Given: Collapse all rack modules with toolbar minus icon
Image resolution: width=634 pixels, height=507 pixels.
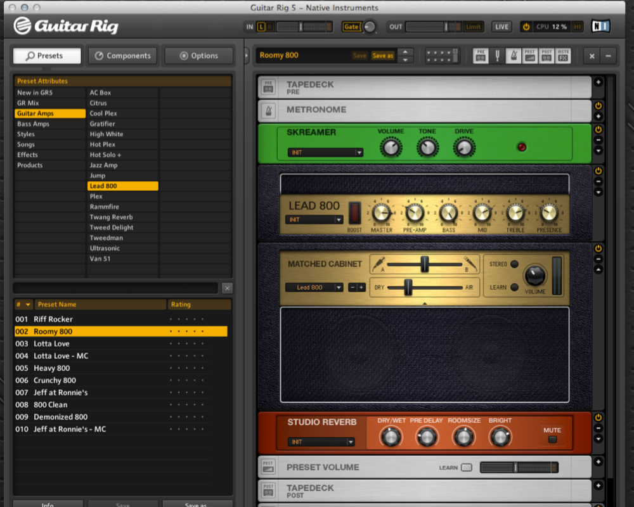Looking at the screenshot, I should click(x=608, y=56).
